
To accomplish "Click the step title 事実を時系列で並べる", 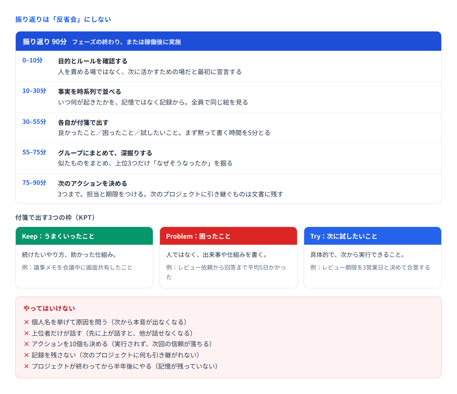I will tap(90, 92).
